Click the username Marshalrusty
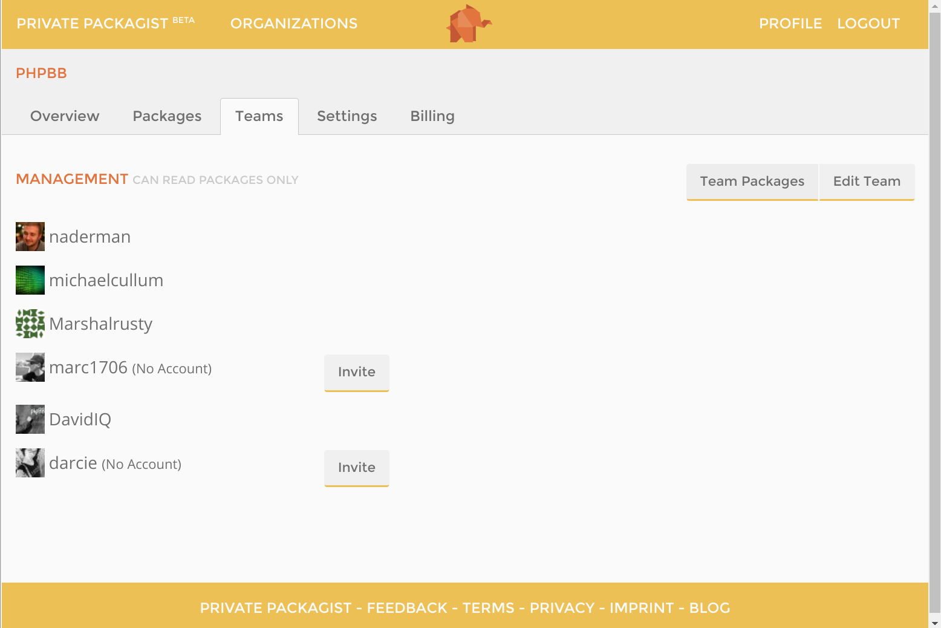Screen dimensions: 941x628 101,324
